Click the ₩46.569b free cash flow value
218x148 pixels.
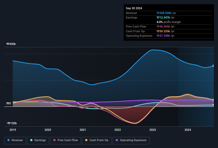click(163, 26)
